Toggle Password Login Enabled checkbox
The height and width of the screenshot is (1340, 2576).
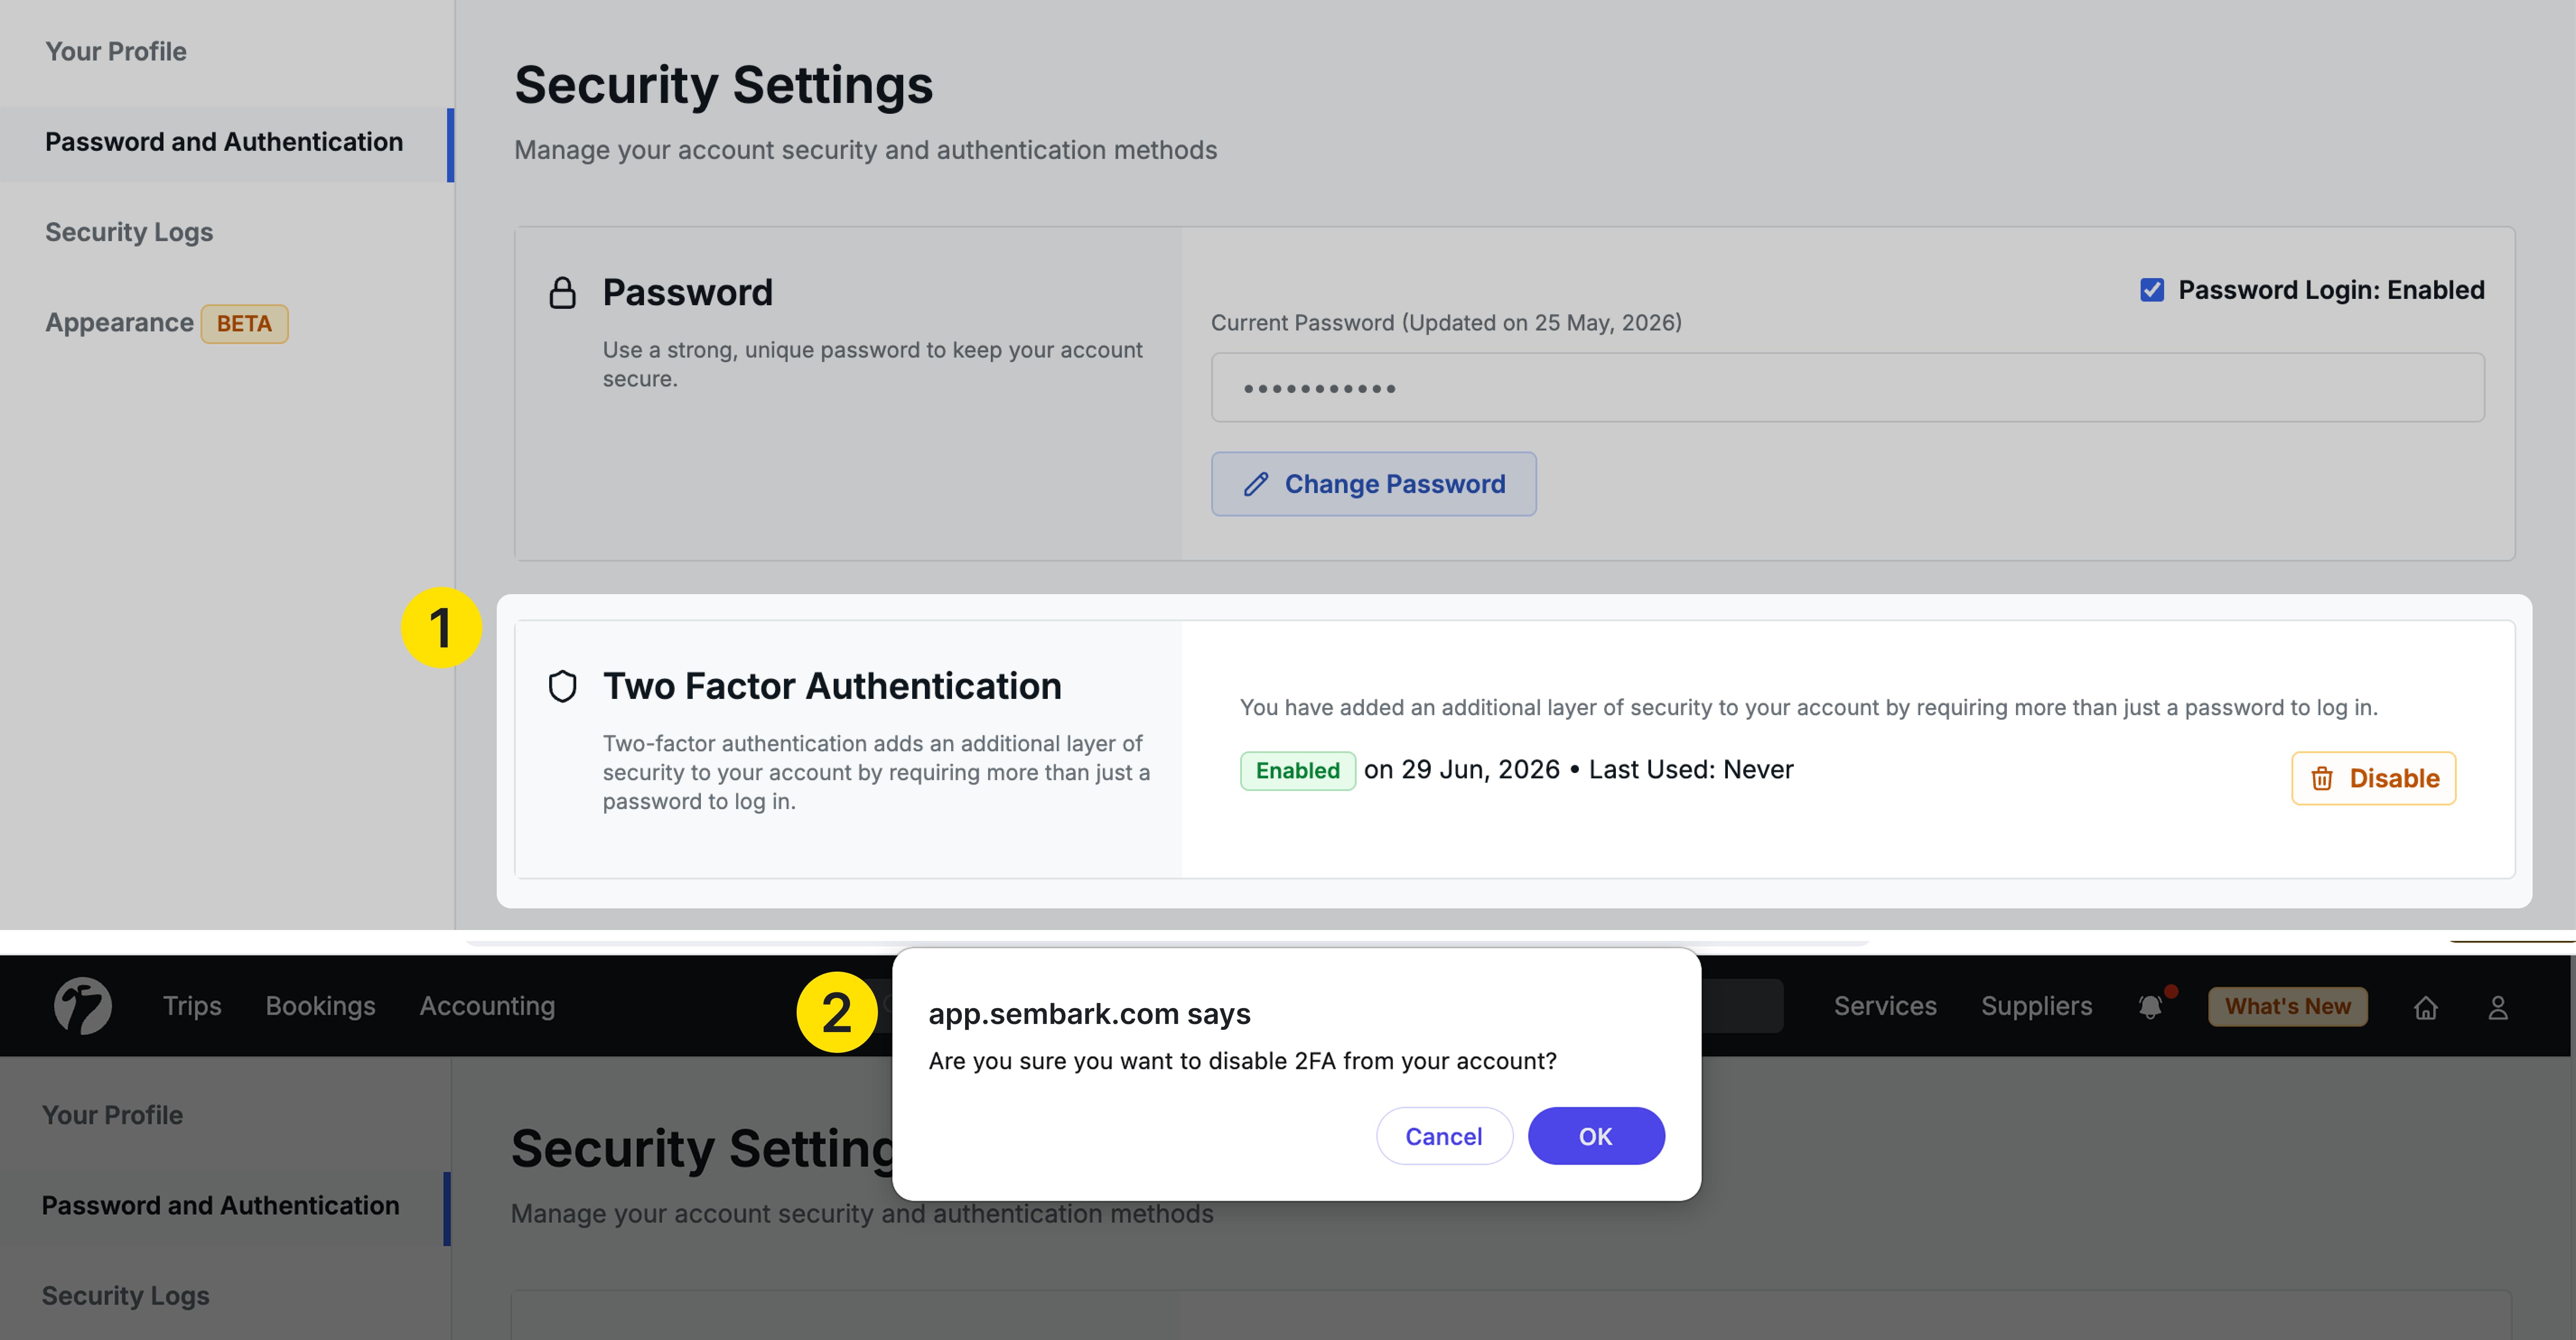2152,290
